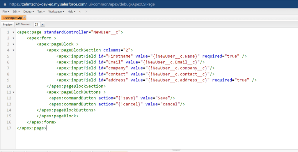Open the Test menu
Viewport: 298px width, 152px height.
tap(41, 12)
